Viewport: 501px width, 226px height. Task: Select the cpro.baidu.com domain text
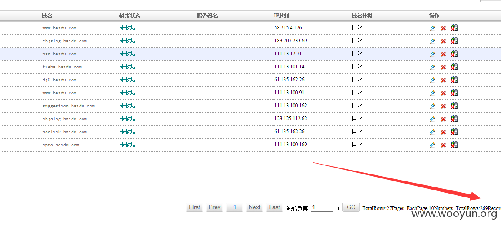[61, 145]
